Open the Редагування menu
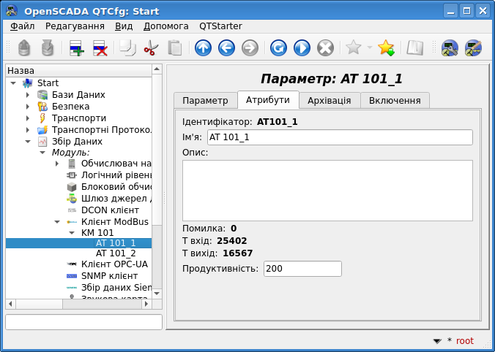 tap(75, 26)
